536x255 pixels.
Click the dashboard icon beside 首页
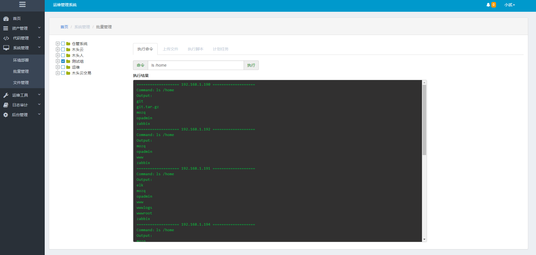6,18
